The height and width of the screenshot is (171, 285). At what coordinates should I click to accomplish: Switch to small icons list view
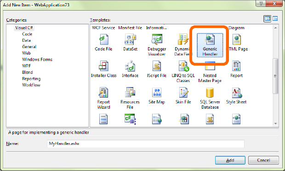275,18
